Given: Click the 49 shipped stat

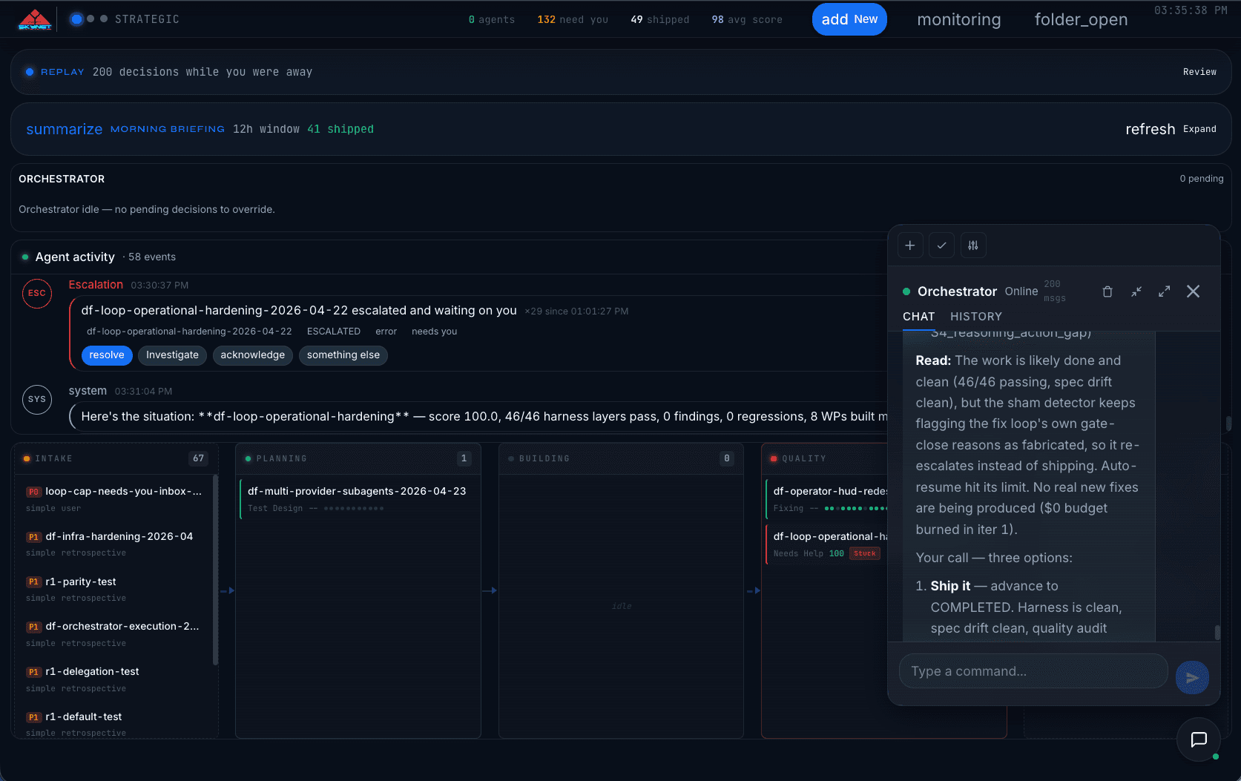Looking at the screenshot, I should (x=659, y=20).
